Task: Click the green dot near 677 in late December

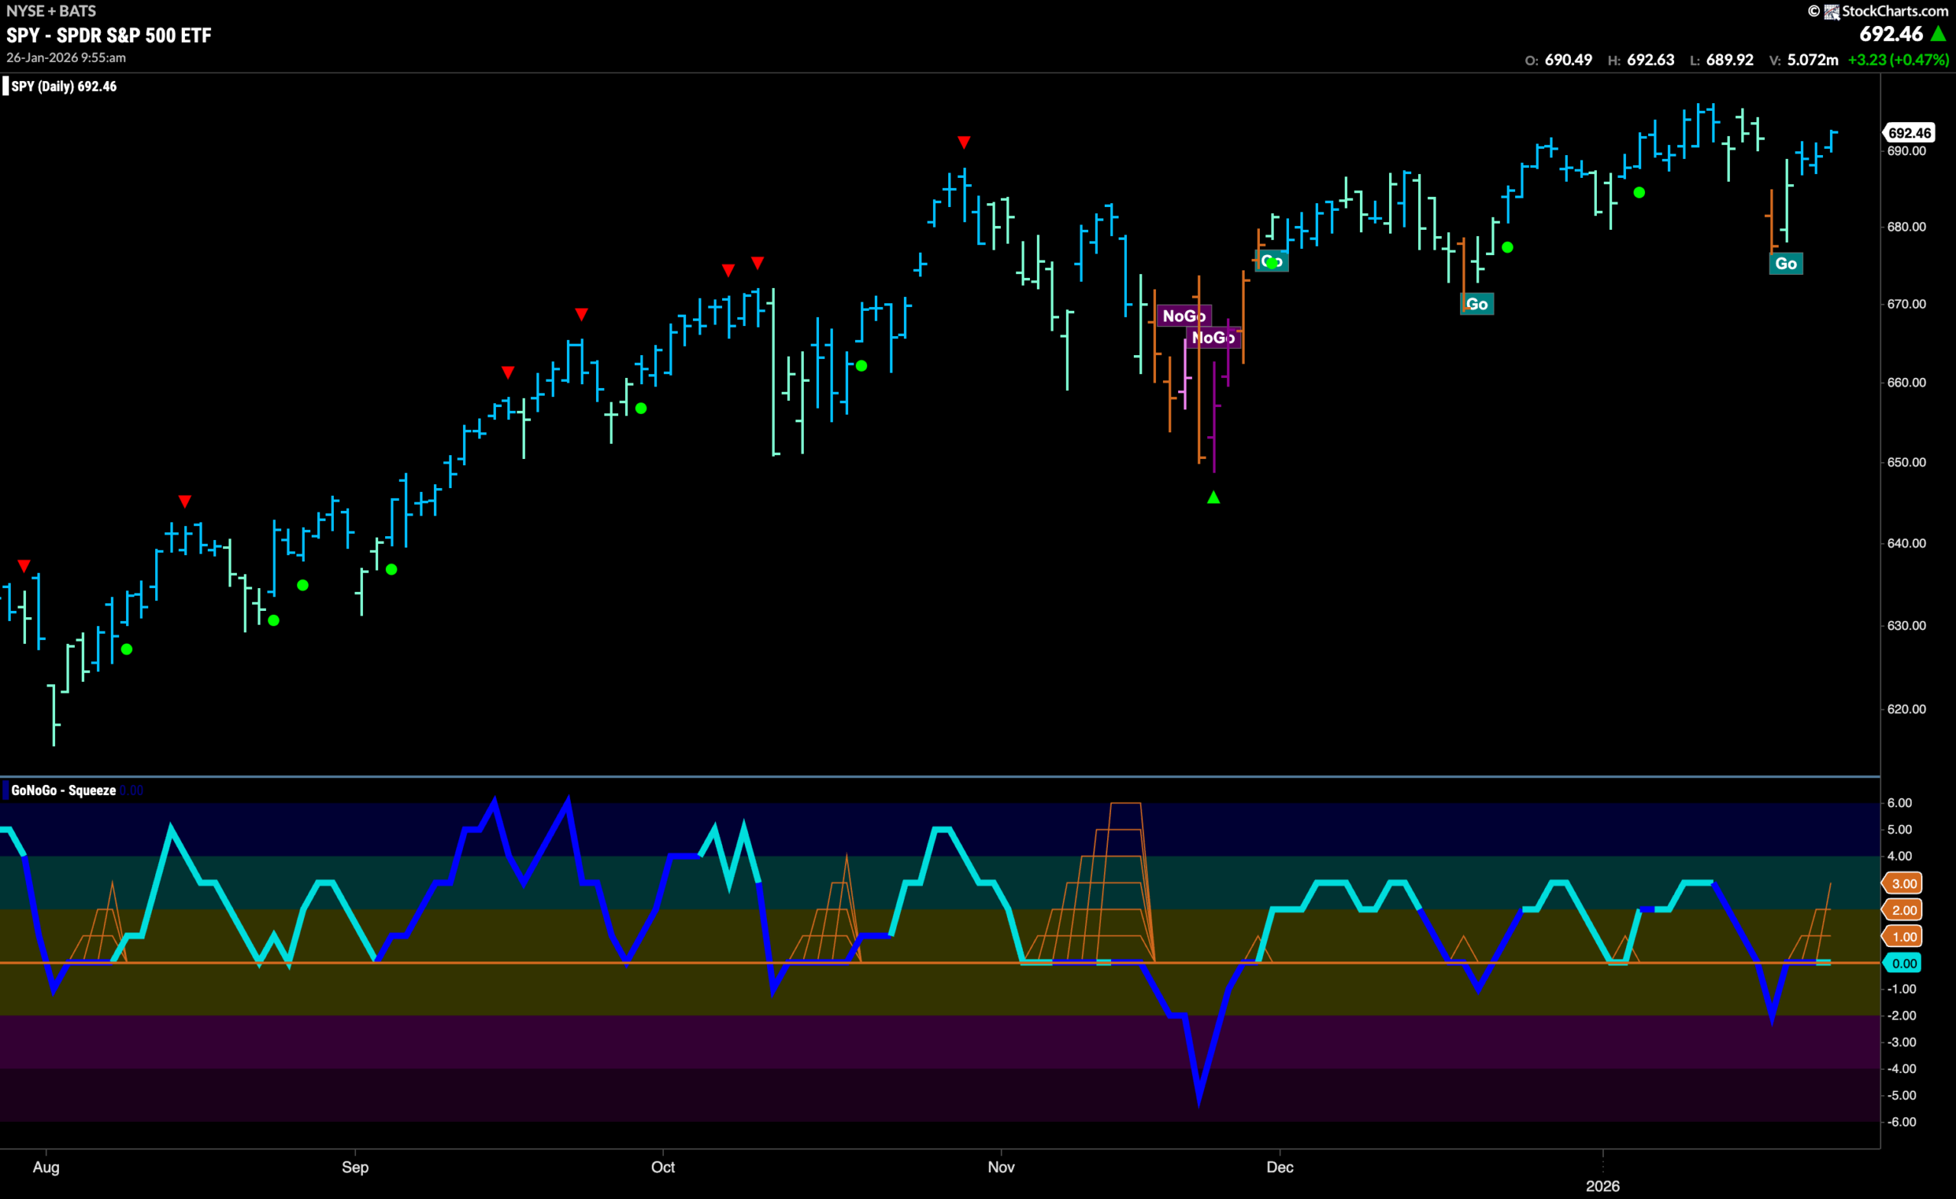Action: tap(1507, 247)
